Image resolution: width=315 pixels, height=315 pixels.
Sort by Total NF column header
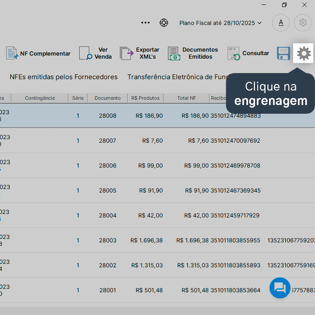[x=186, y=98]
